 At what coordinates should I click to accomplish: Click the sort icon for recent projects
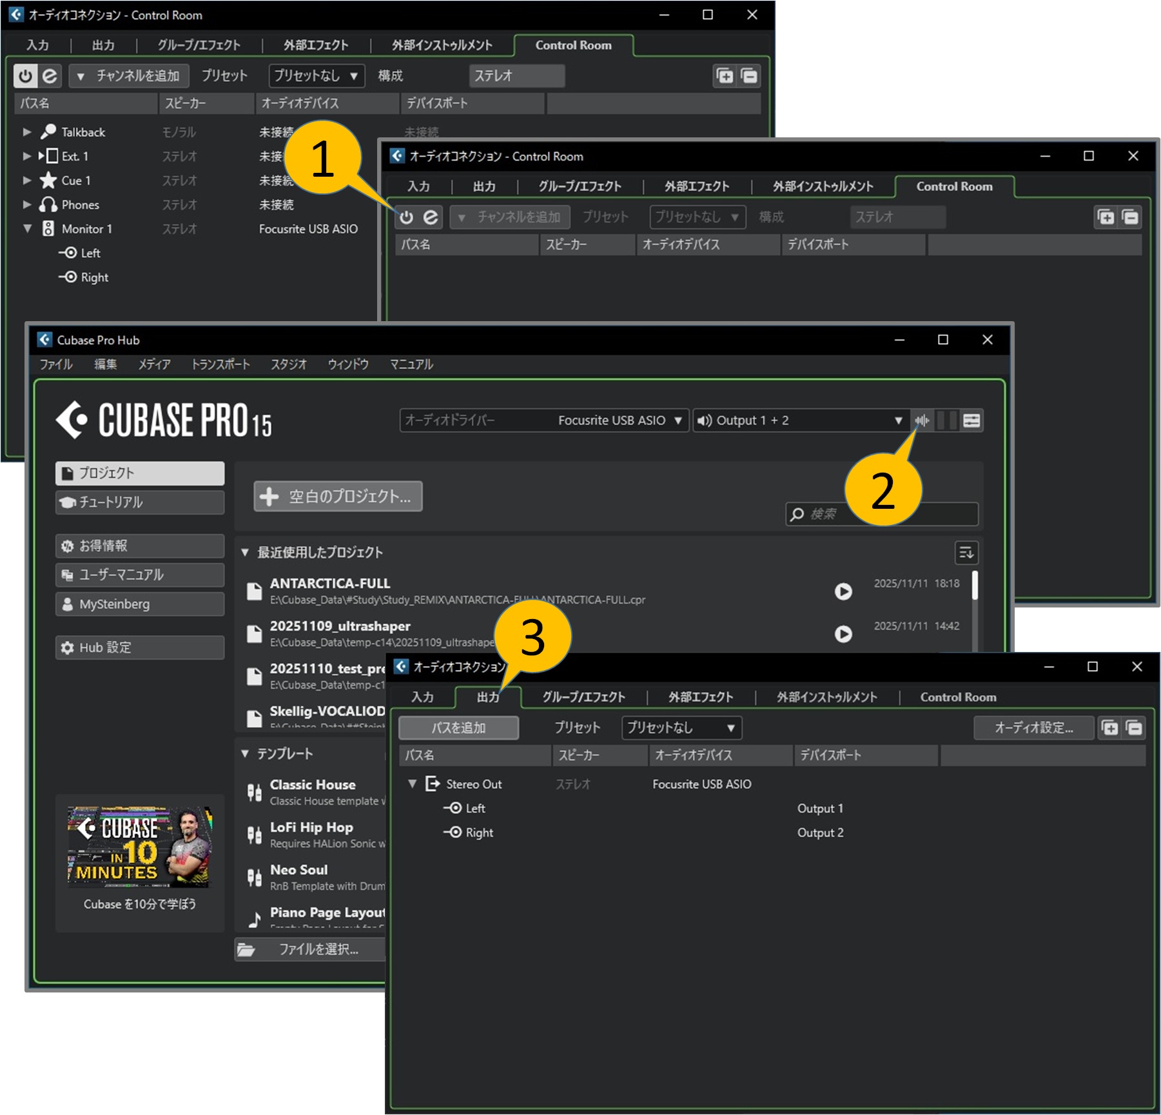[966, 553]
